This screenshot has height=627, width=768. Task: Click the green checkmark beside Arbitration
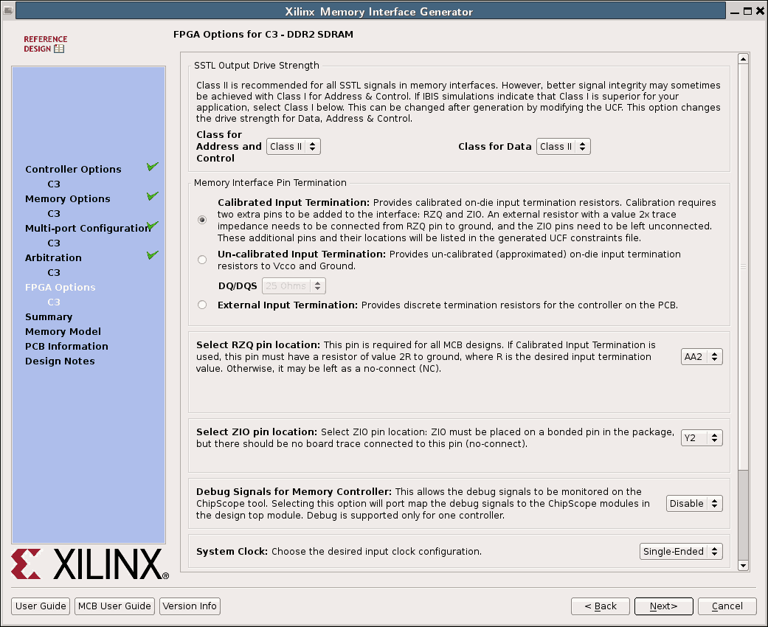(153, 256)
